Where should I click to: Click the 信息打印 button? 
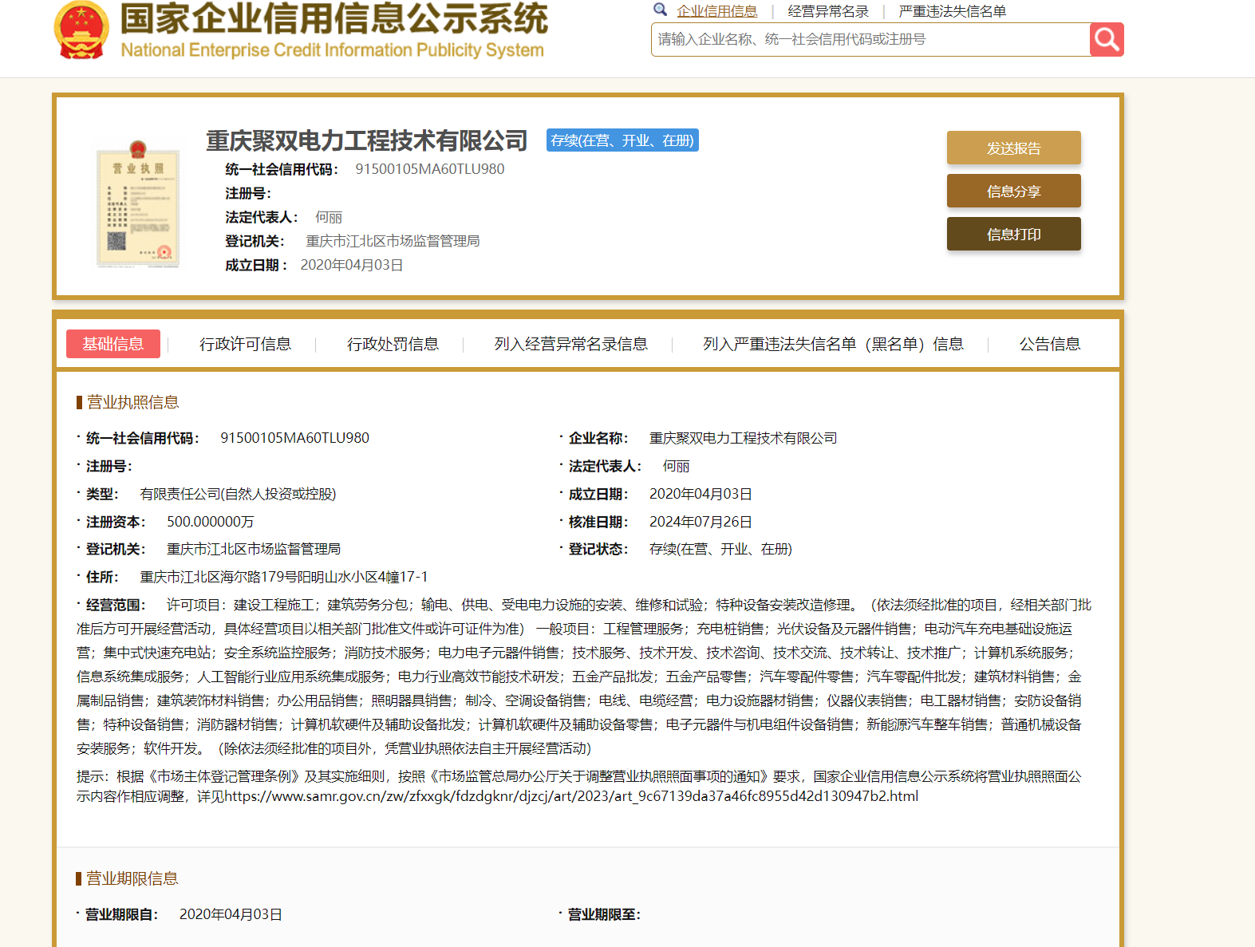coord(1013,234)
